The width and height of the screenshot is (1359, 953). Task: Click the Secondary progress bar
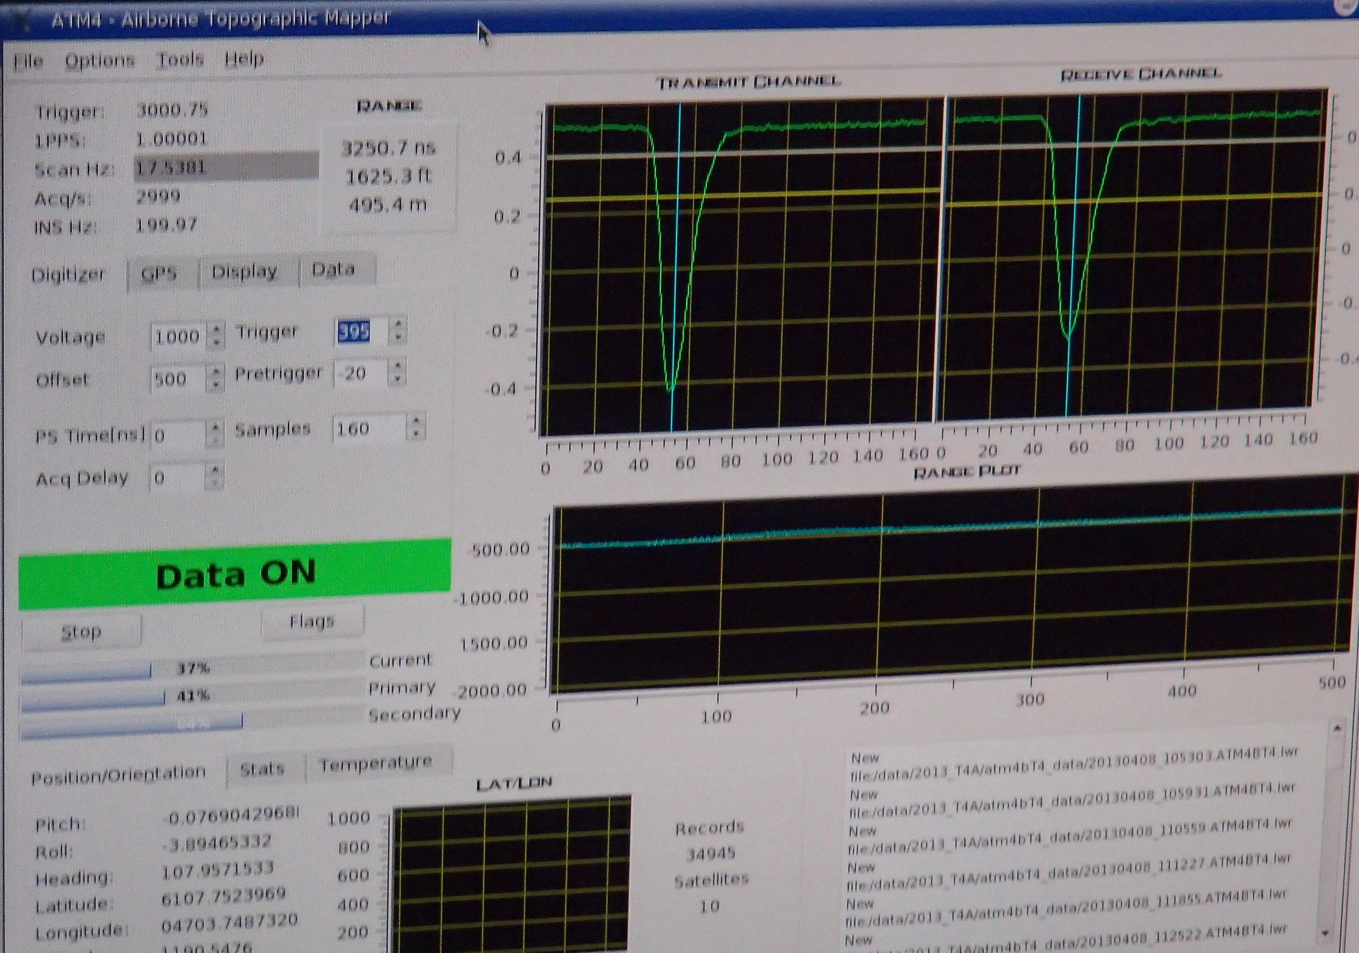(x=193, y=723)
